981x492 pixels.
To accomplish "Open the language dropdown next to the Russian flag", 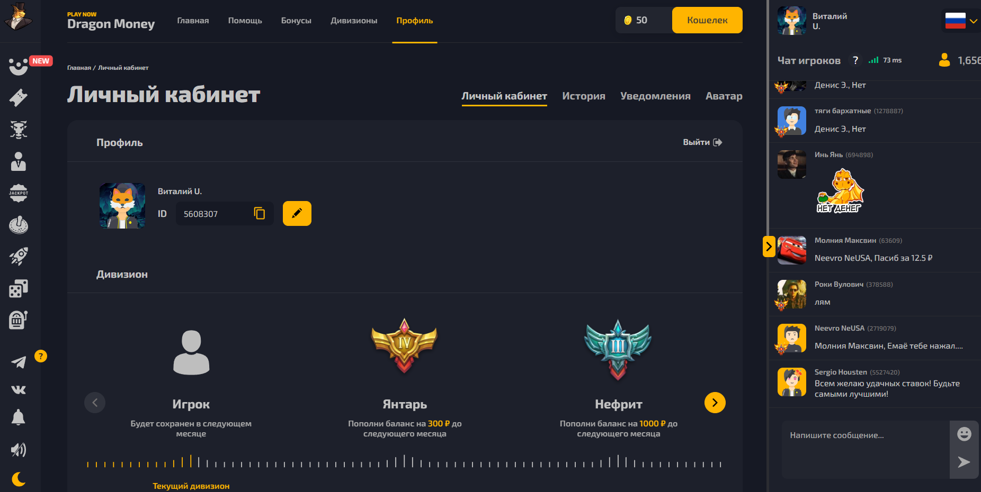I will point(974,21).
